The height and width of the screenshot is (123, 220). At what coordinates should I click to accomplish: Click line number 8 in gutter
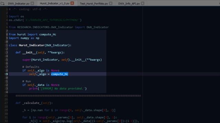[x=7, y=34]
